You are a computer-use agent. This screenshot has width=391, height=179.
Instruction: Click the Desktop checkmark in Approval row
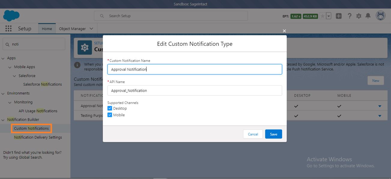point(296,106)
